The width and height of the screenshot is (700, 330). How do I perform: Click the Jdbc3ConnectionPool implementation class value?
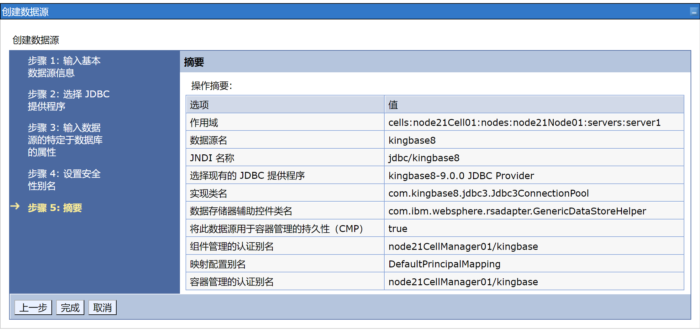click(x=488, y=193)
